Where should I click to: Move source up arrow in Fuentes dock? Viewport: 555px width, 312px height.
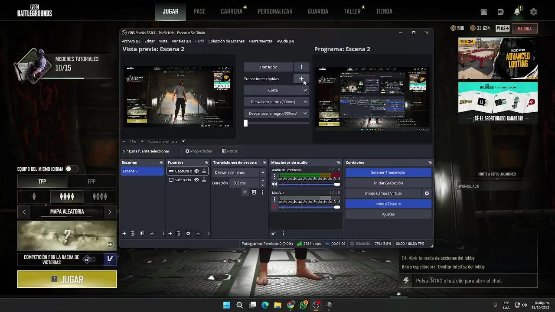[x=198, y=234]
